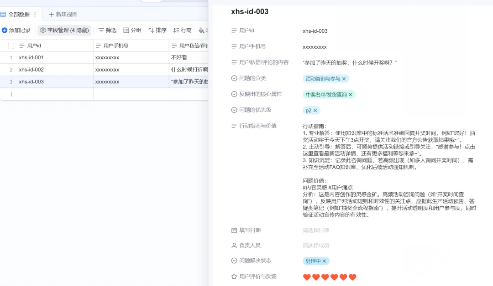Open the 全部数据 view options (three dots)
Image resolution: width=493 pixels, height=286 pixels.
pyautogui.click(x=35, y=15)
